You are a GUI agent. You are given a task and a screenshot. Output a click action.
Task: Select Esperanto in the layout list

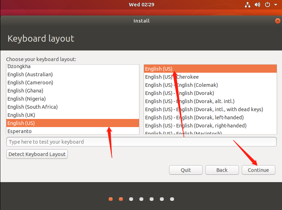(x=73, y=131)
